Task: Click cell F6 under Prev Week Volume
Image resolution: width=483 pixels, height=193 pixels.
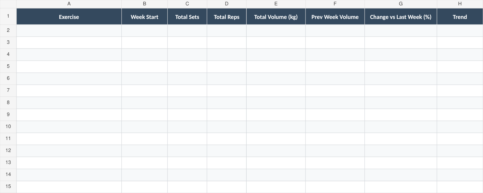Action: [335, 79]
